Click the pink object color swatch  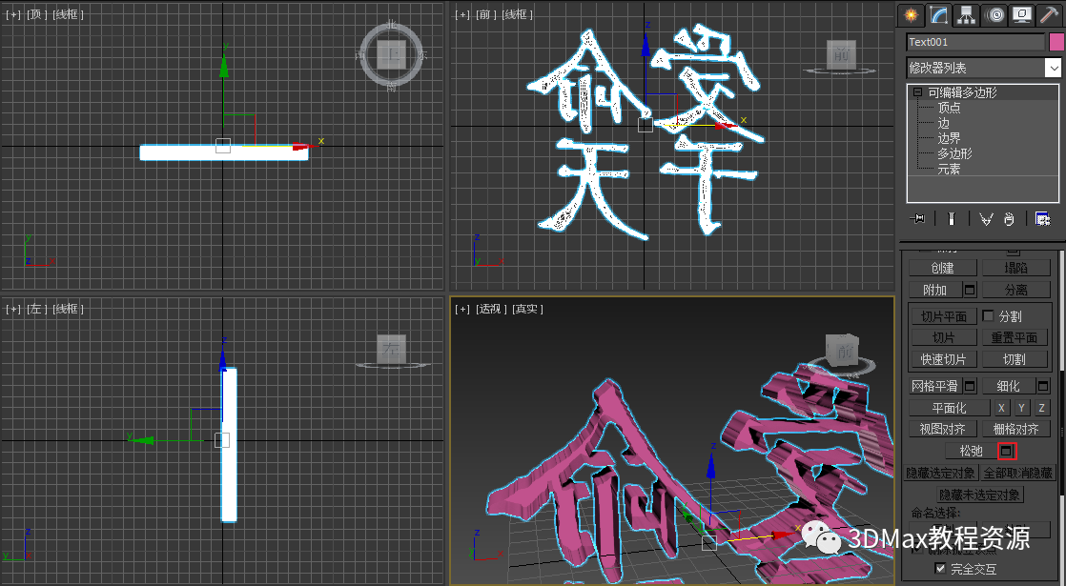coord(1056,42)
